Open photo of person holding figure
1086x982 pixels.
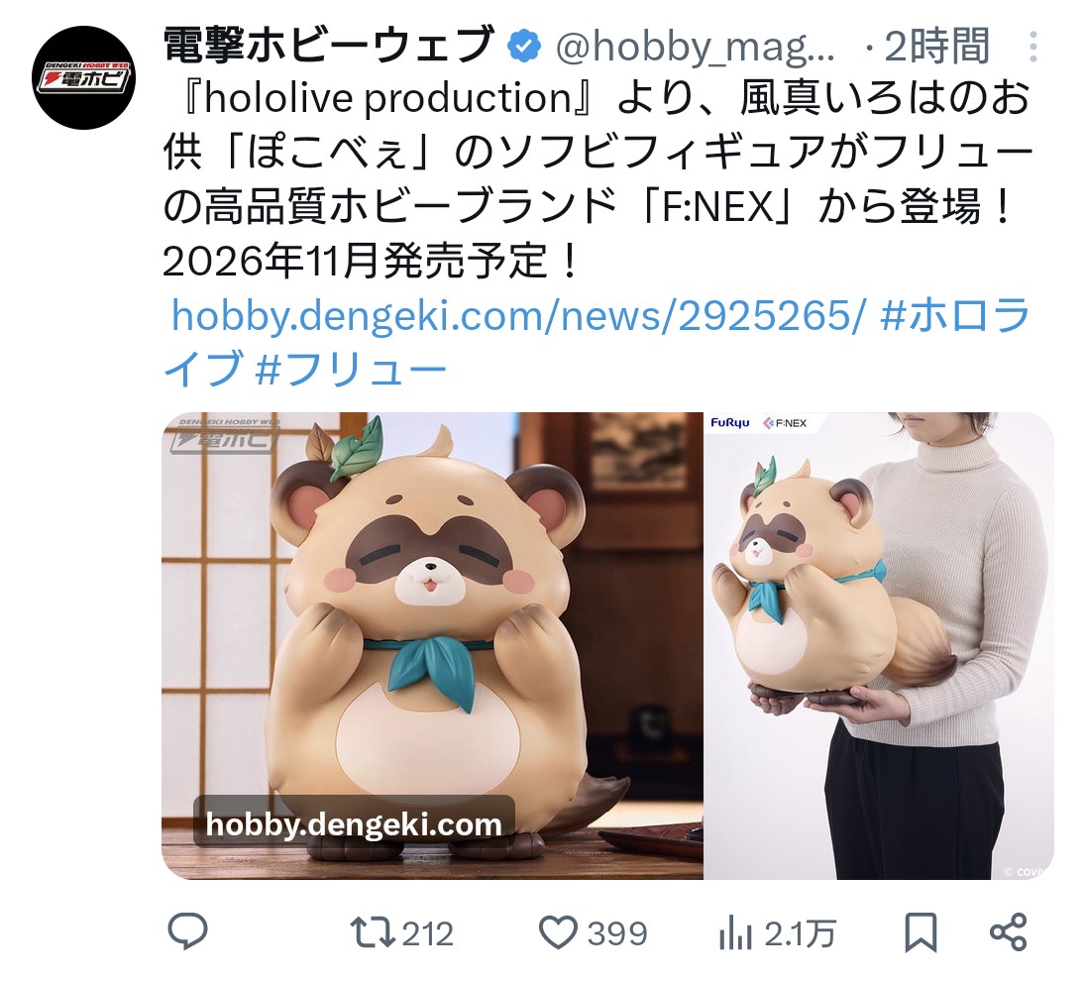(879, 645)
